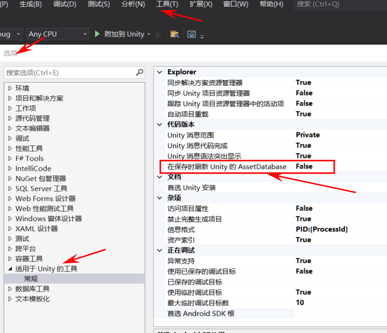Click the toolbar overflow options arrow
387x333 pixels.
pyautogui.click(x=202, y=37)
